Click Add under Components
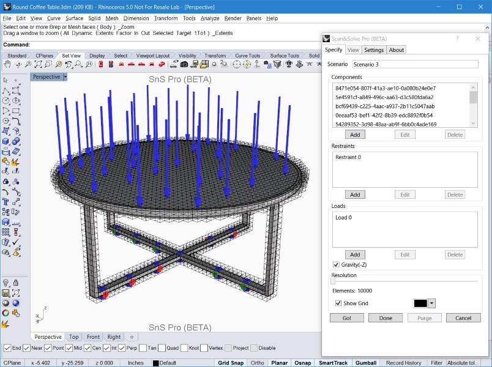Viewport: 492px width, 367px height. pos(355,135)
